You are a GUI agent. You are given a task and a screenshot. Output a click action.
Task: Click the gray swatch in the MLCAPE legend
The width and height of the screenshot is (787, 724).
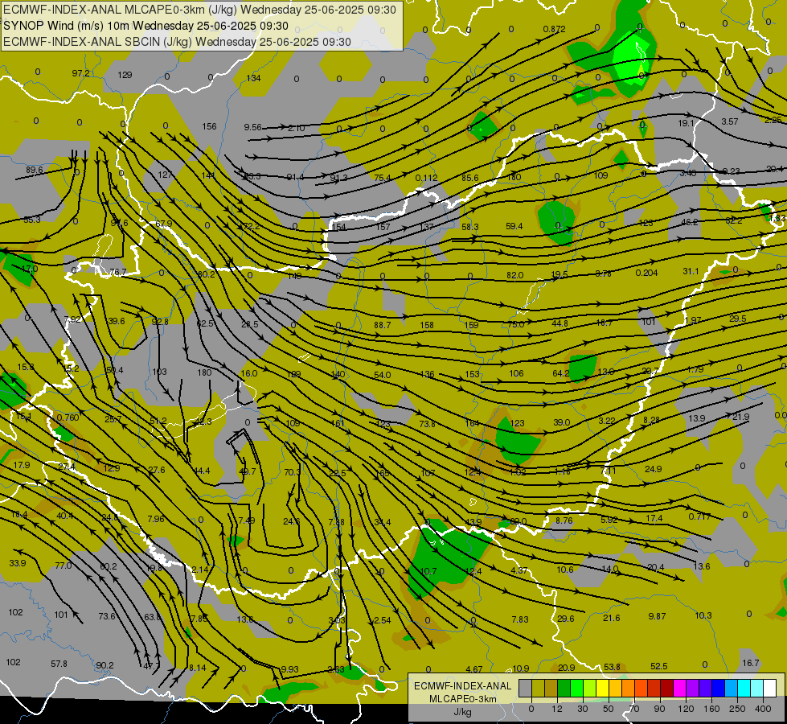click(x=526, y=688)
